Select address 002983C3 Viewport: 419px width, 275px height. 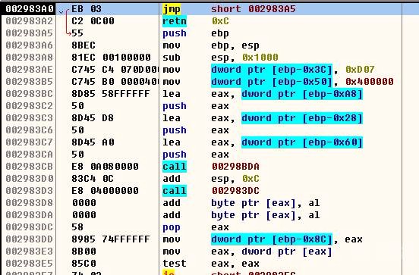coord(30,118)
